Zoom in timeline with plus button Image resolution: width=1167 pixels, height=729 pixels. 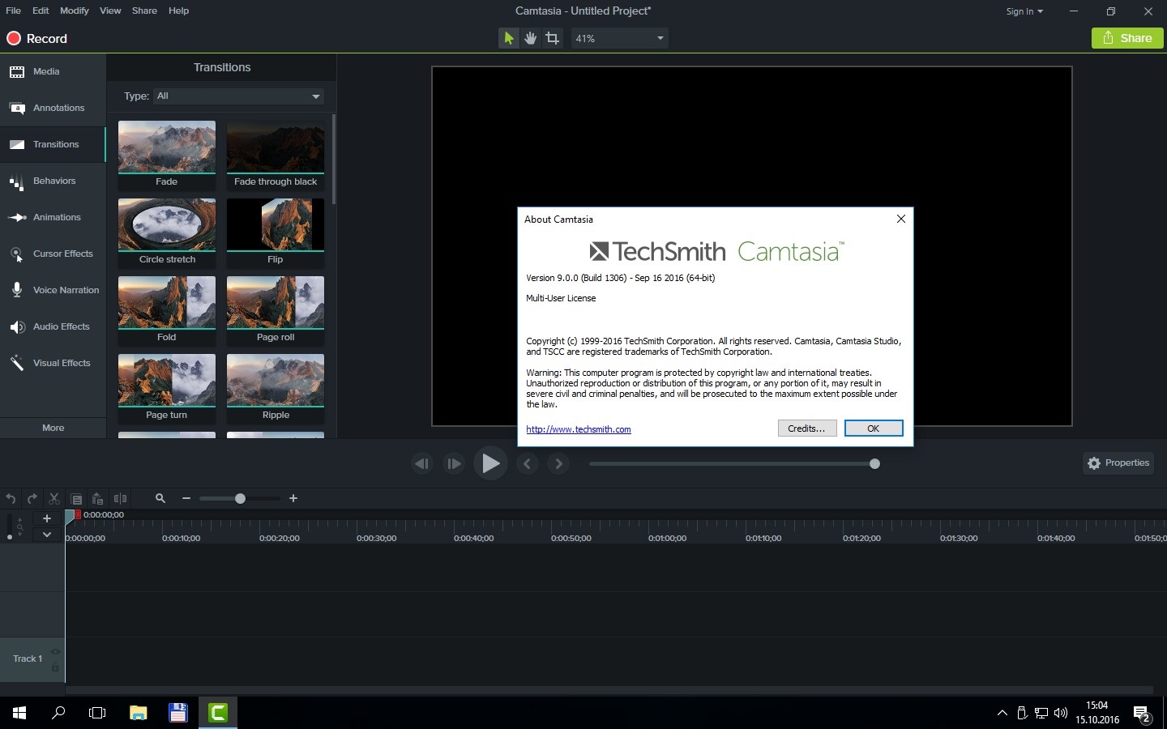[x=293, y=499]
